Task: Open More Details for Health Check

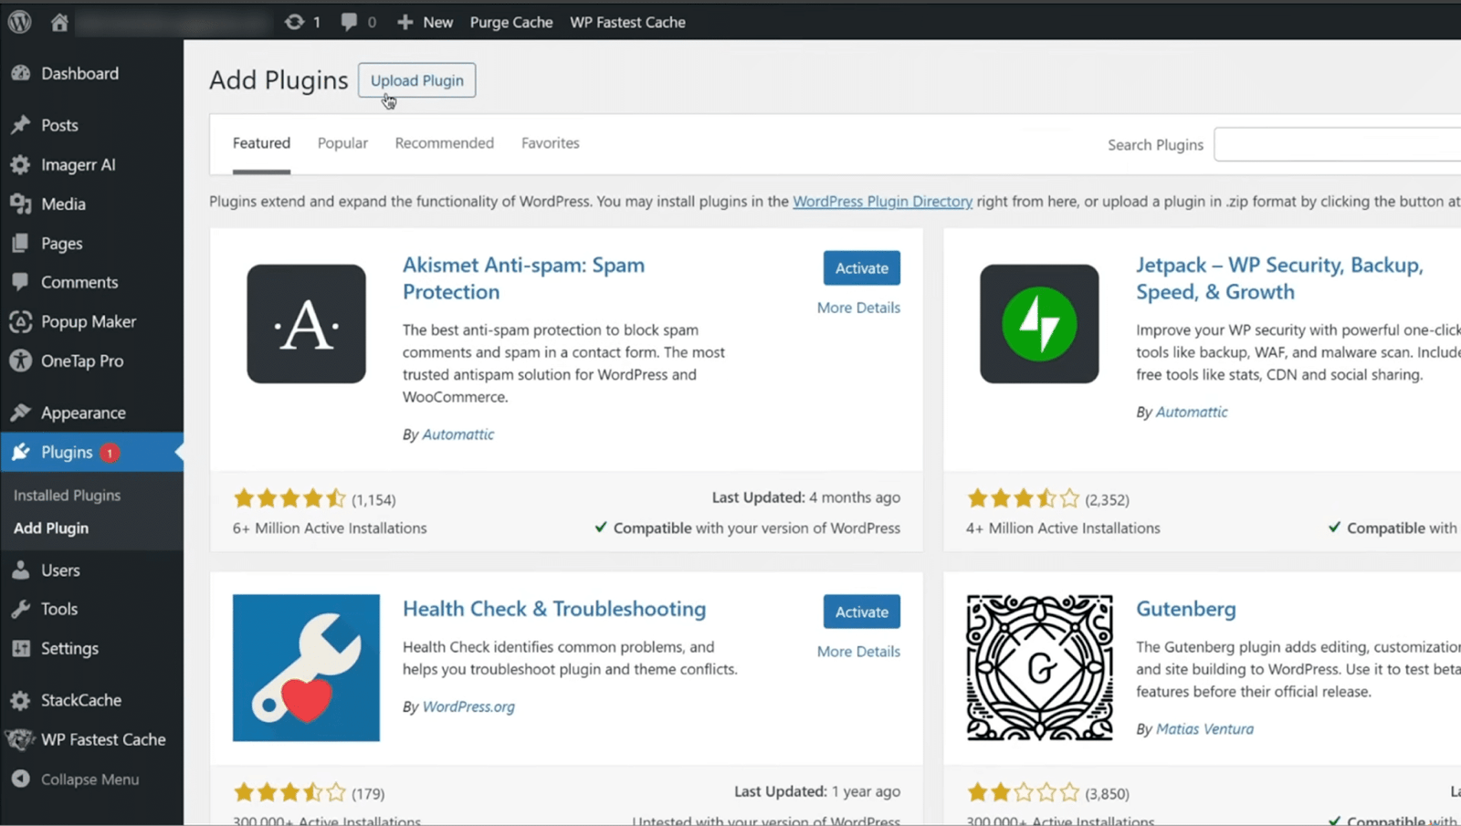Action: [x=858, y=652]
